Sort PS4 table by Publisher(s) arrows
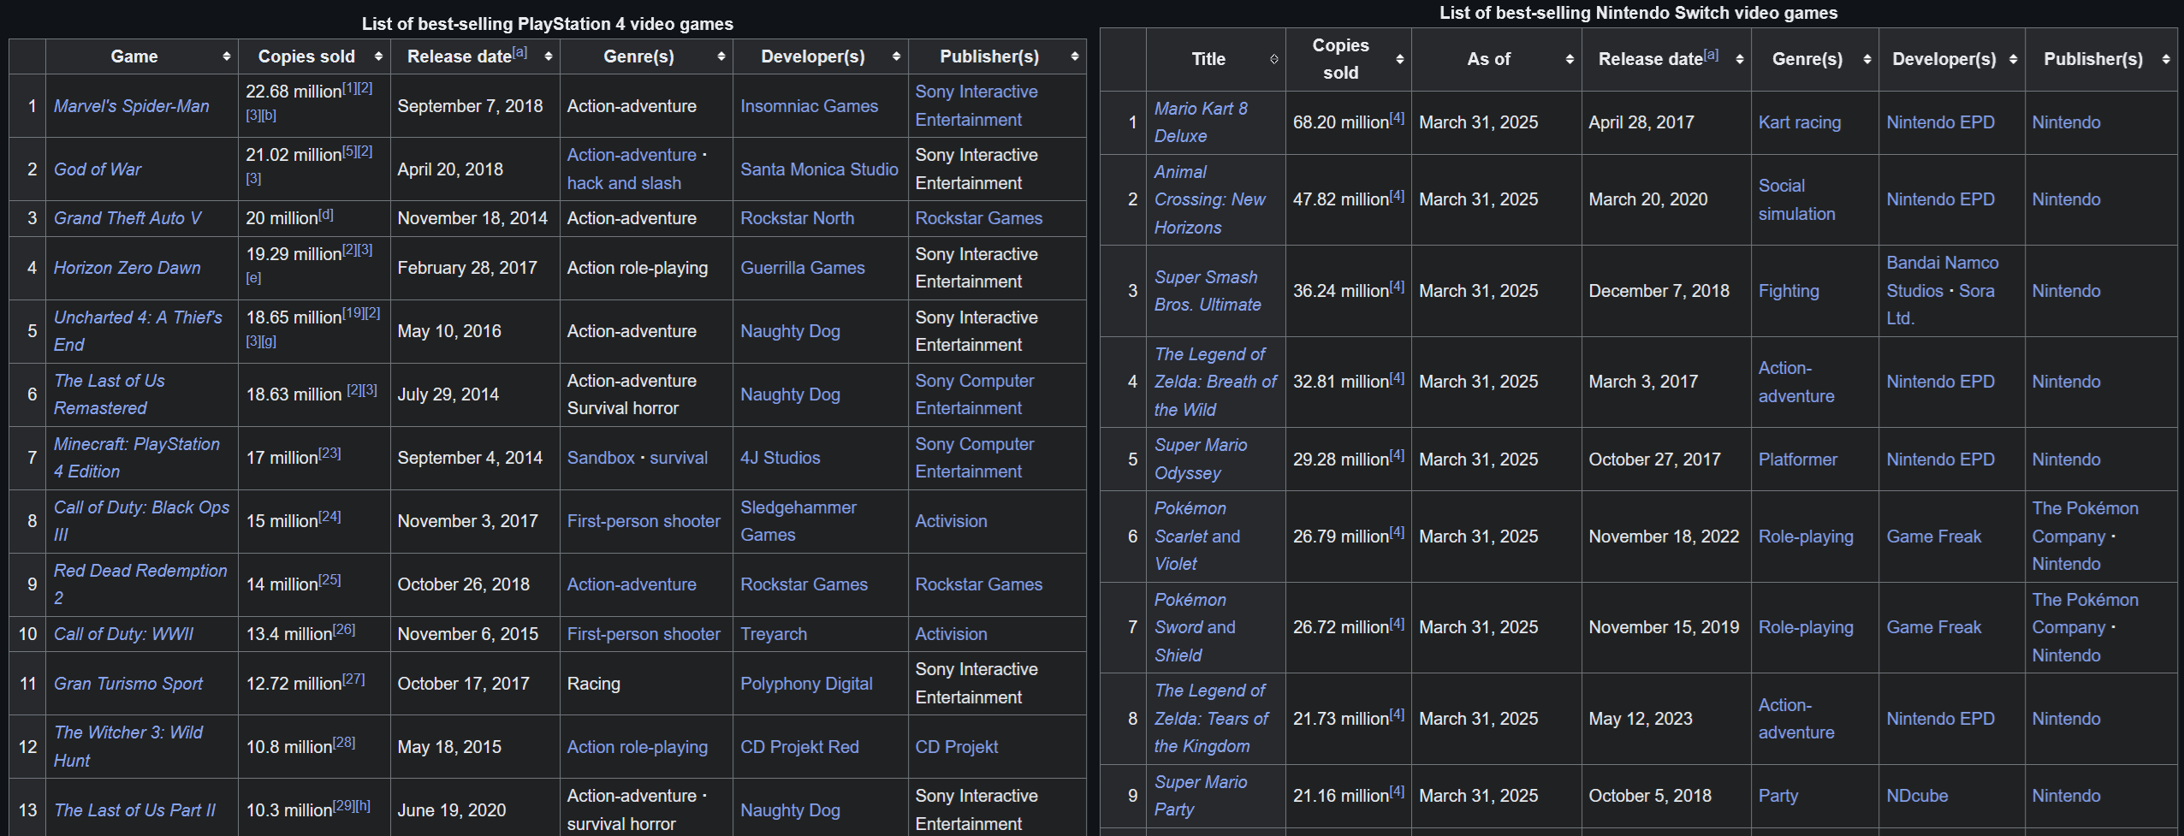Screen dimensions: 2184x836 (1074, 56)
